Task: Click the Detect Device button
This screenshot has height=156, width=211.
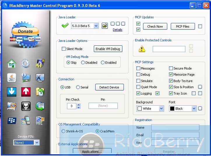Action: 109,87
